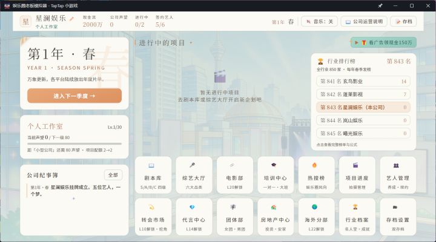Click the pencil icon beside 星澜娱乐
The image size is (436, 242).
(x=71, y=19)
